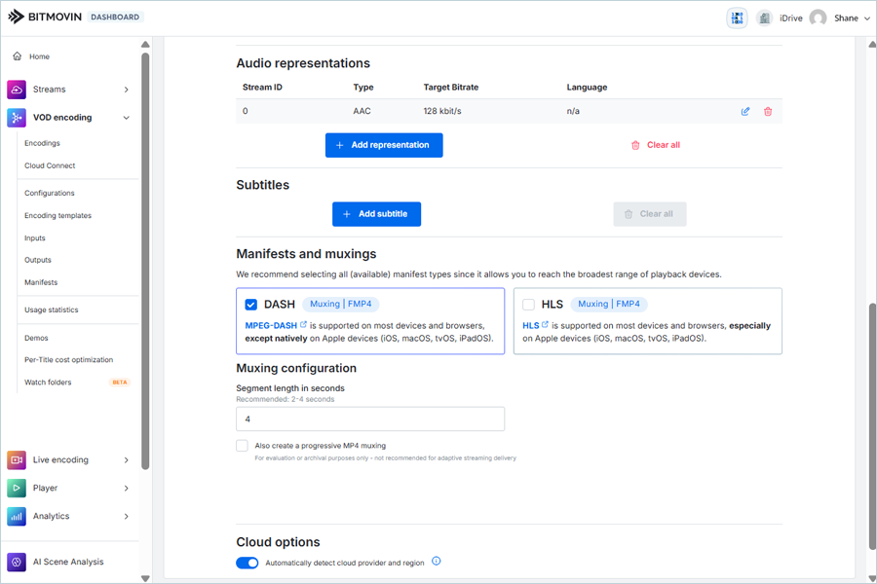
Task: Click the info icon beside cloud provider toggle
Action: tap(437, 562)
